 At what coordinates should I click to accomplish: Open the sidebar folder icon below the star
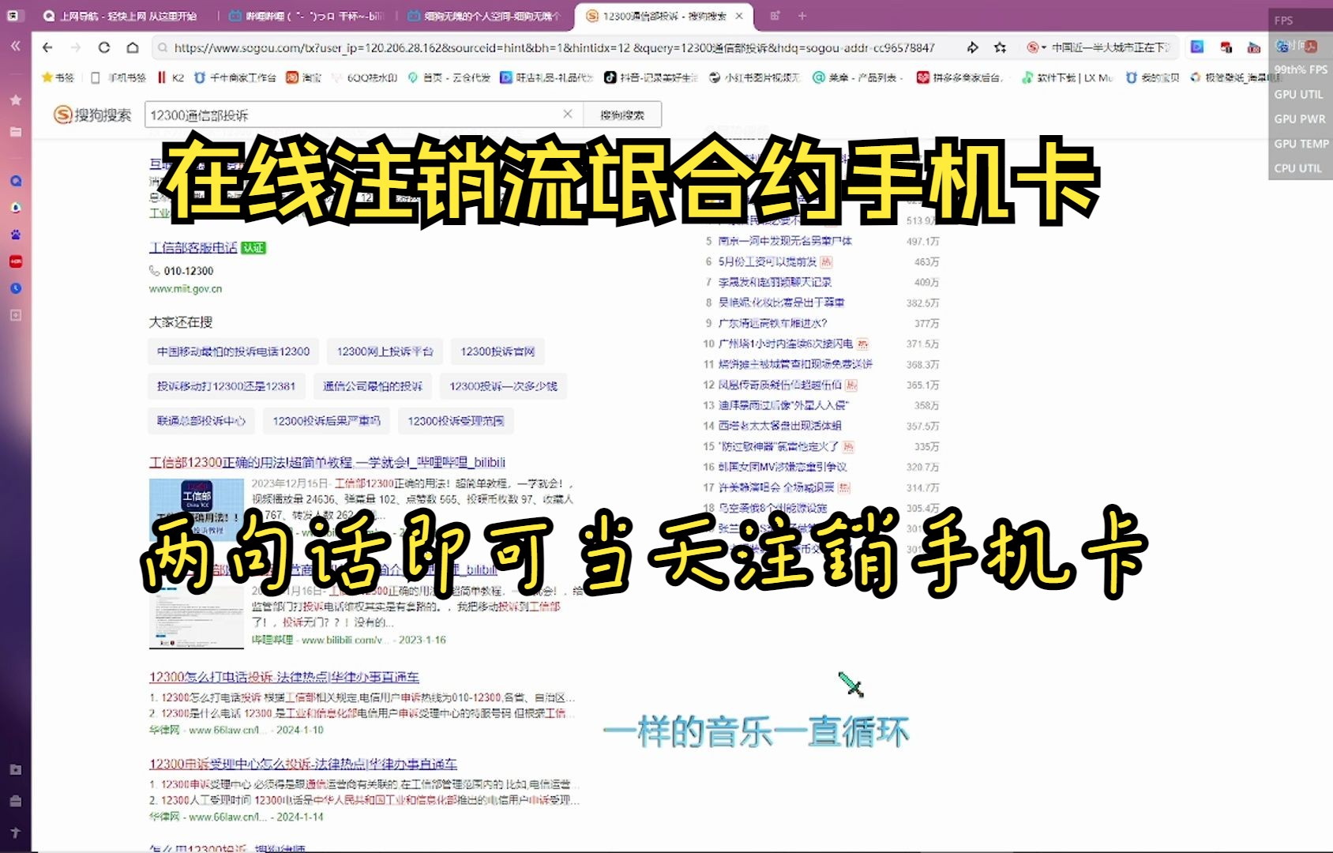pos(15,131)
